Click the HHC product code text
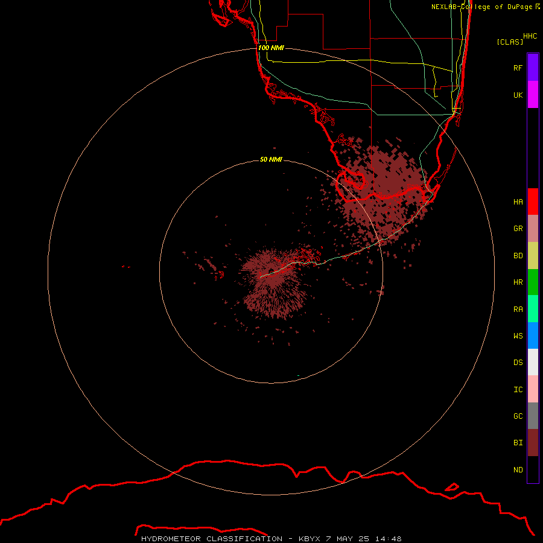 click(x=530, y=36)
